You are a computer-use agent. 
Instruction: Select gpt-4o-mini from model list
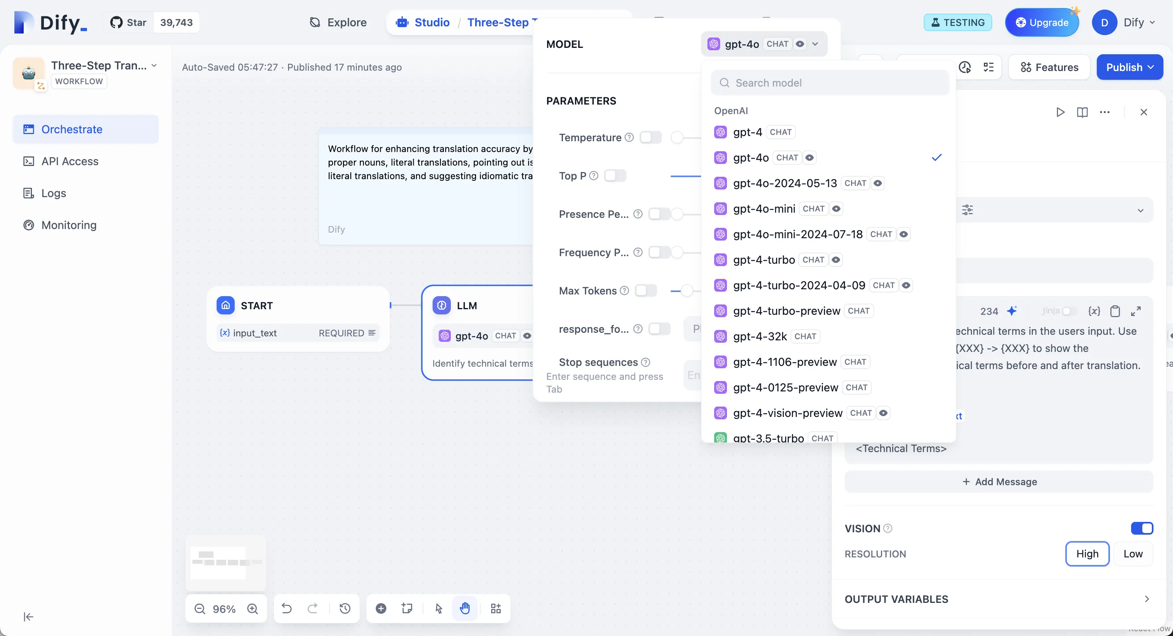tap(764, 209)
